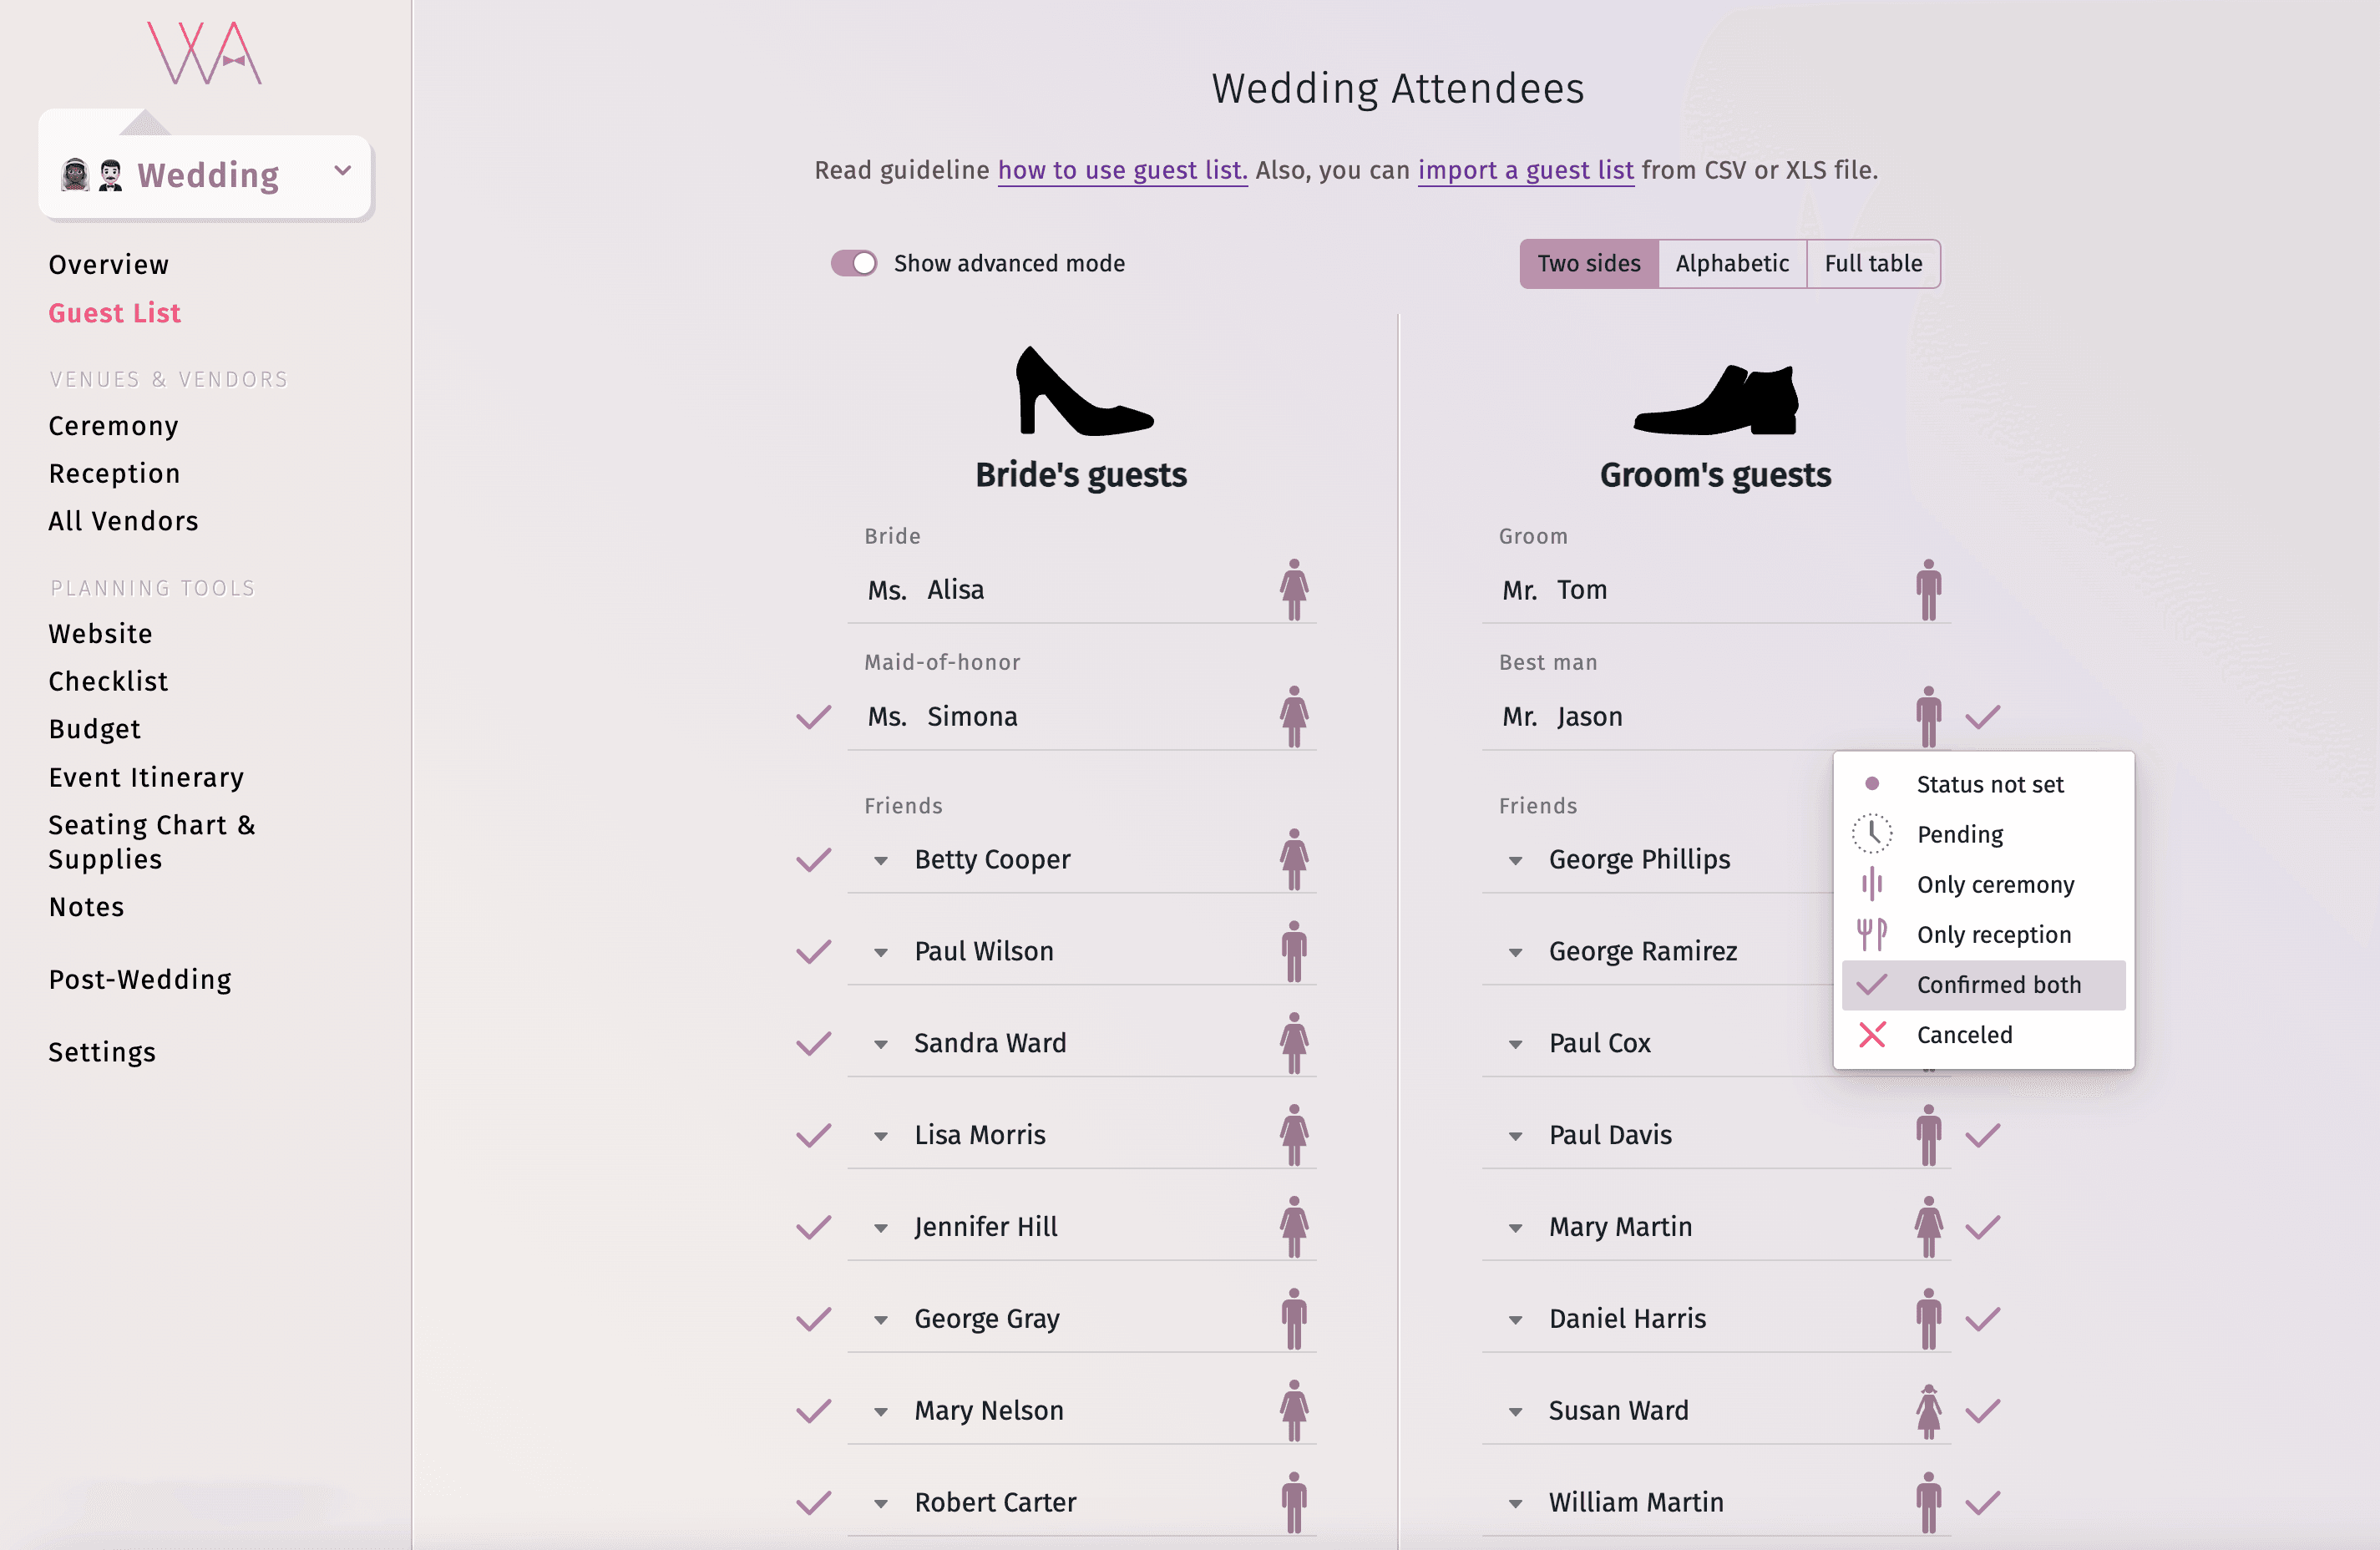Click the female gender icon next to Alisa
Viewport: 2380px width, 1550px height.
click(1293, 589)
